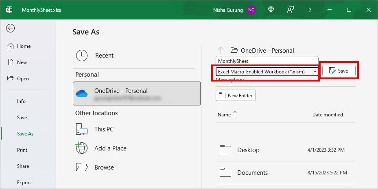Click the feedback person icon
Viewport: 378px width, 189px height.
pos(290,10)
